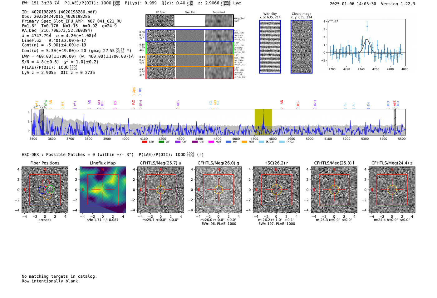Click the blue fiber circle in Fiber Positions
This screenshot has width=437, height=298.
(42, 189)
